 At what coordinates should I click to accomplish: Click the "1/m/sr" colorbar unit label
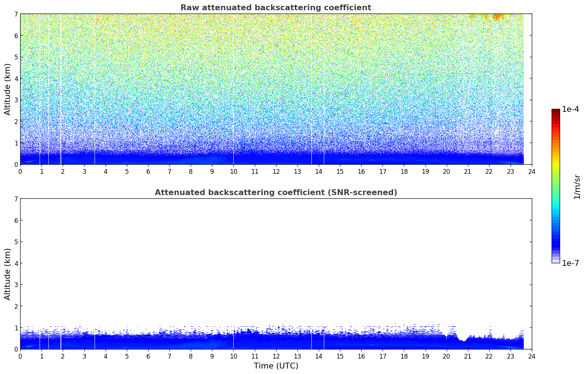577,186
